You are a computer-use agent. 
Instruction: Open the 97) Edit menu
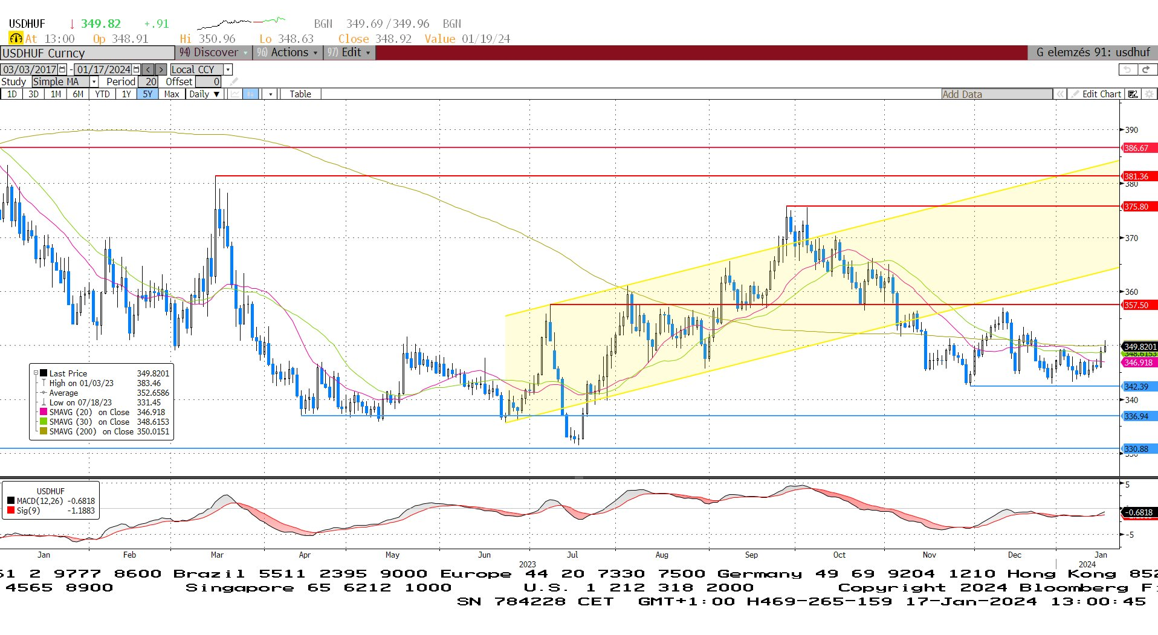click(x=349, y=53)
